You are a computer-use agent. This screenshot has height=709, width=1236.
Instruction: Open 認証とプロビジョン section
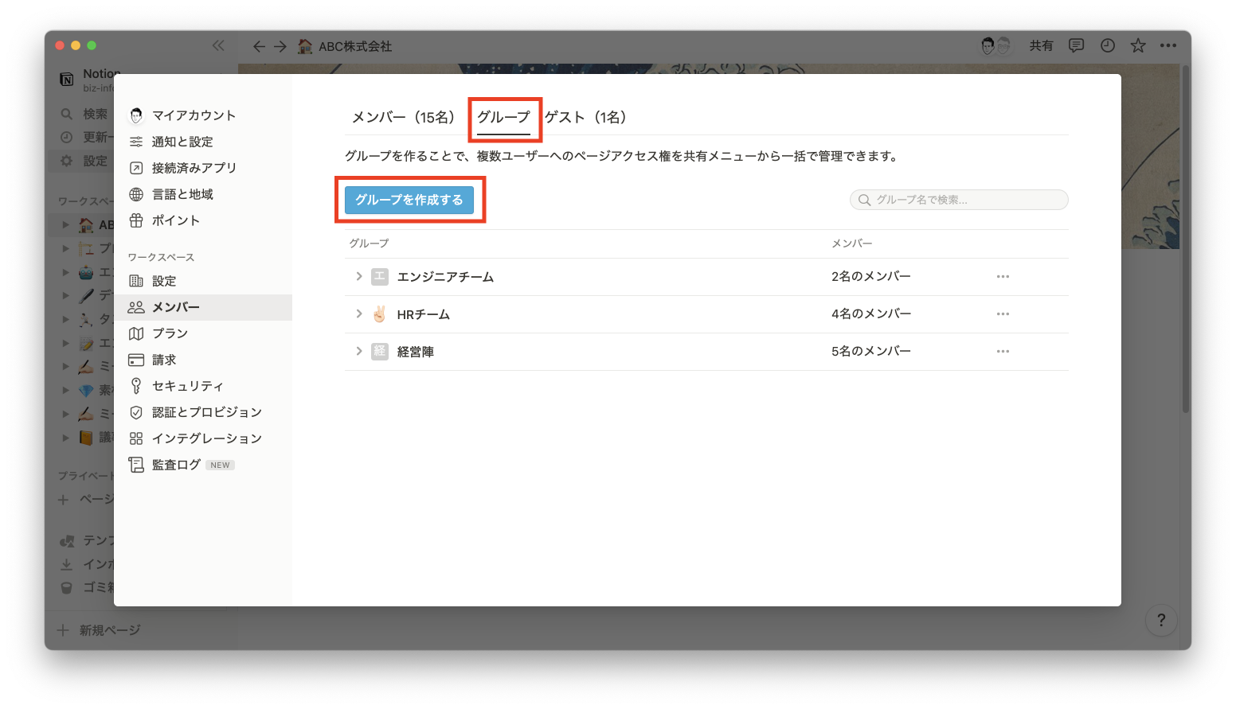tap(203, 412)
